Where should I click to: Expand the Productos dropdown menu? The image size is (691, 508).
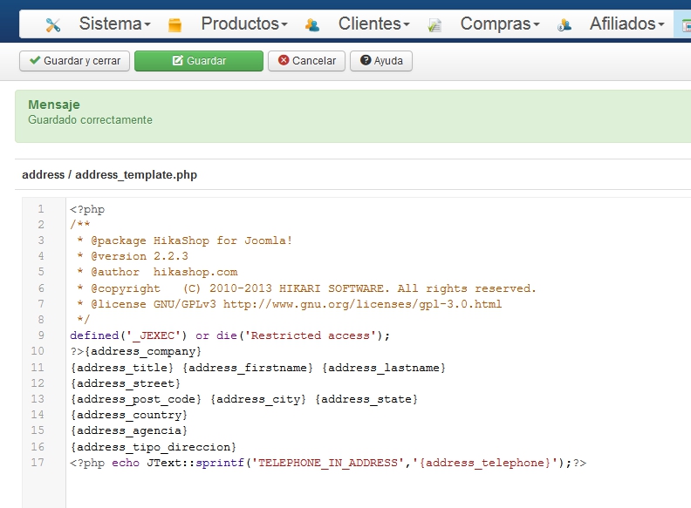244,24
